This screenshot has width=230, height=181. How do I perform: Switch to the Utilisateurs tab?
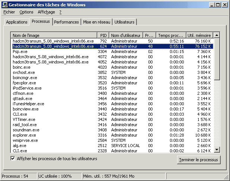(x=125, y=22)
